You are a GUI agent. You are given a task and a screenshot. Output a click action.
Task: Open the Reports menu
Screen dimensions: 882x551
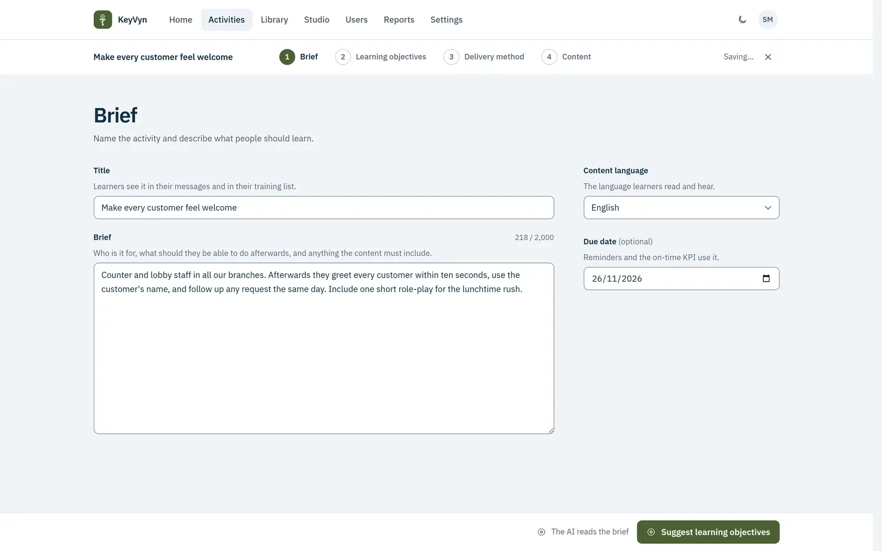tap(399, 20)
